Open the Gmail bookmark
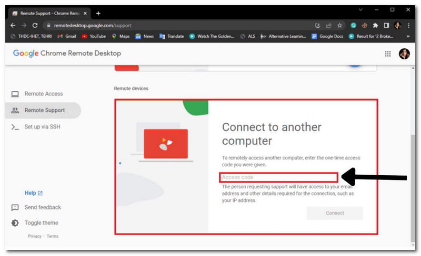This screenshot has height=256, width=421. coord(67,36)
